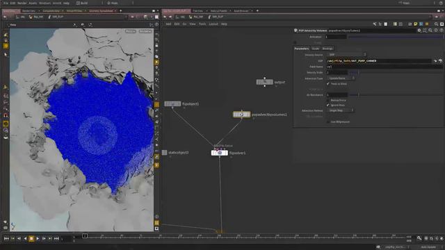Open the Render menu
Viewport: 445px width, 250px height.
click(x=22, y=3)
